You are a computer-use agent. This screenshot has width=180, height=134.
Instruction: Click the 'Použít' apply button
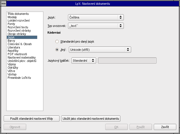141,127
